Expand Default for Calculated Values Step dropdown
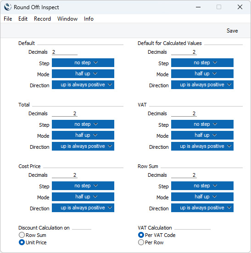This screenshot has height=253, width=251. [x=202, y=62]
